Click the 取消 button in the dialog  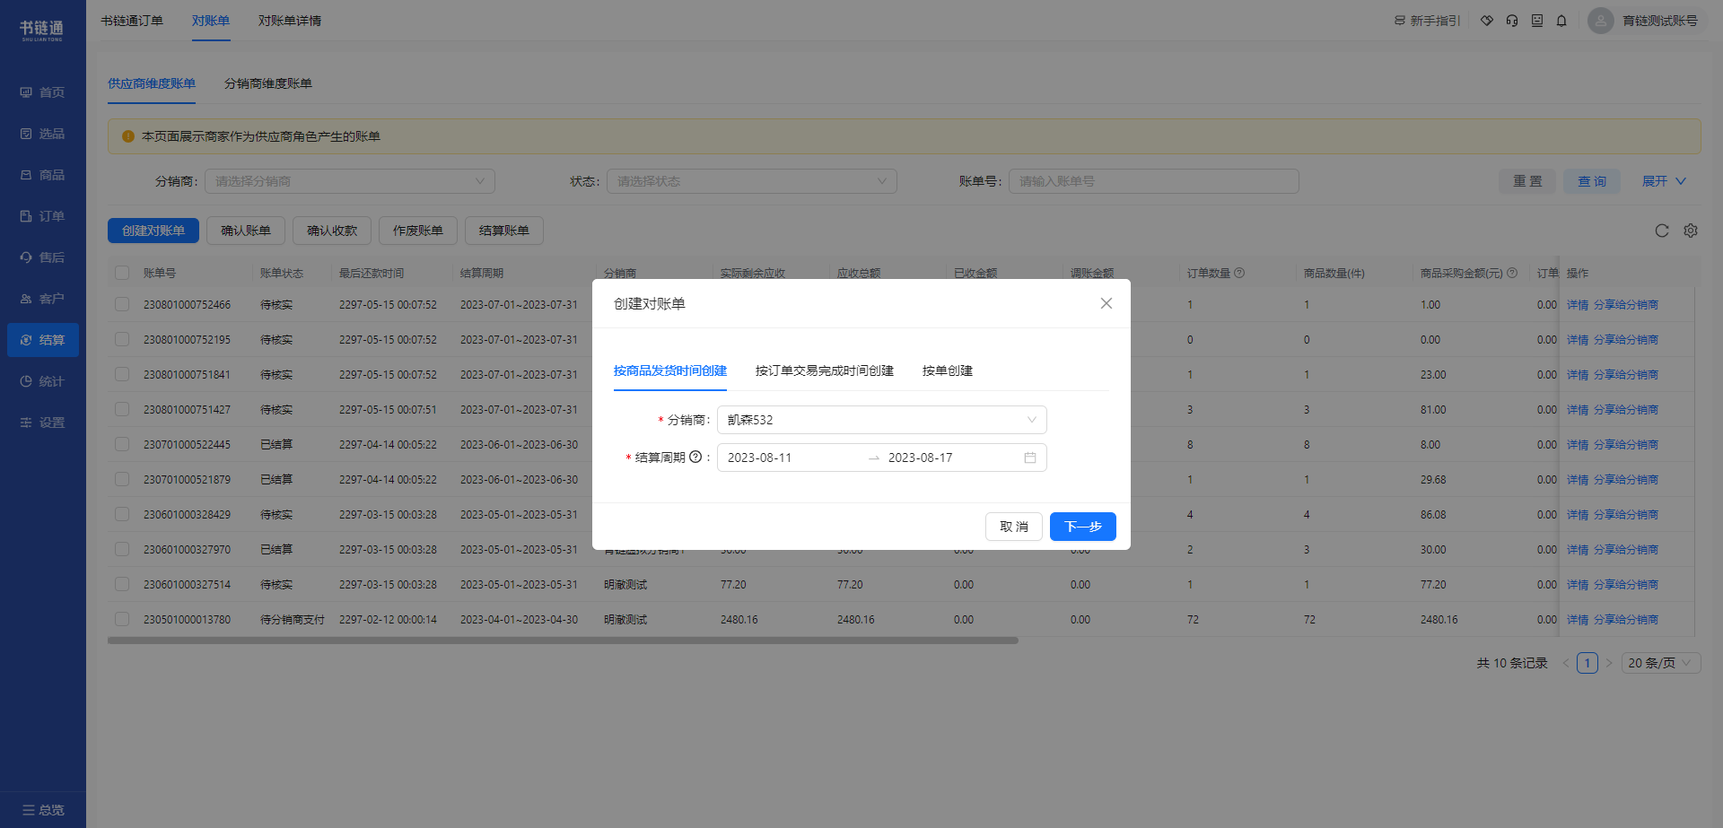(1014, 527)
